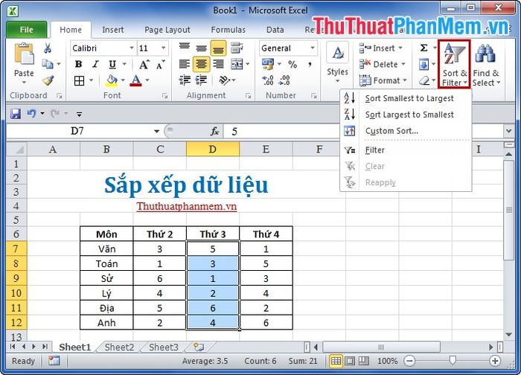521x375 pixels.
Task: Click the Zoom Out minus button
Action: (409, 361)
